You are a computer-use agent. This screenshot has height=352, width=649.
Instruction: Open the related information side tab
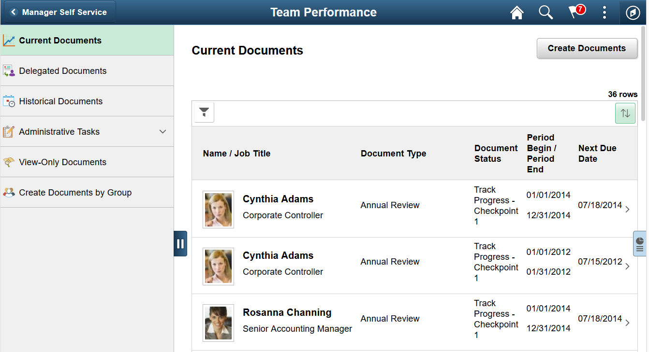pos(640,243)
